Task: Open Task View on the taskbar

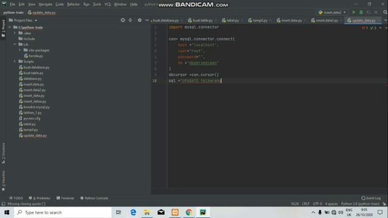Action: 119,213
